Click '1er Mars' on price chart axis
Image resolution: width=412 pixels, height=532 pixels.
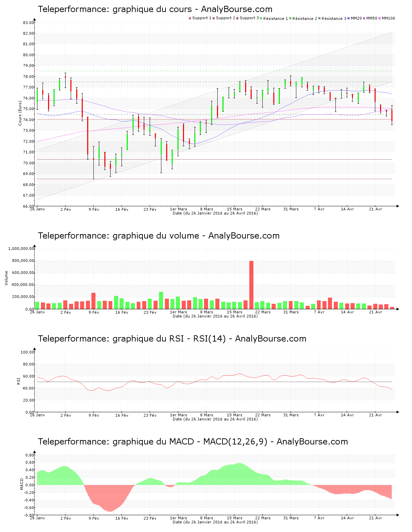(x=179, y=209)
